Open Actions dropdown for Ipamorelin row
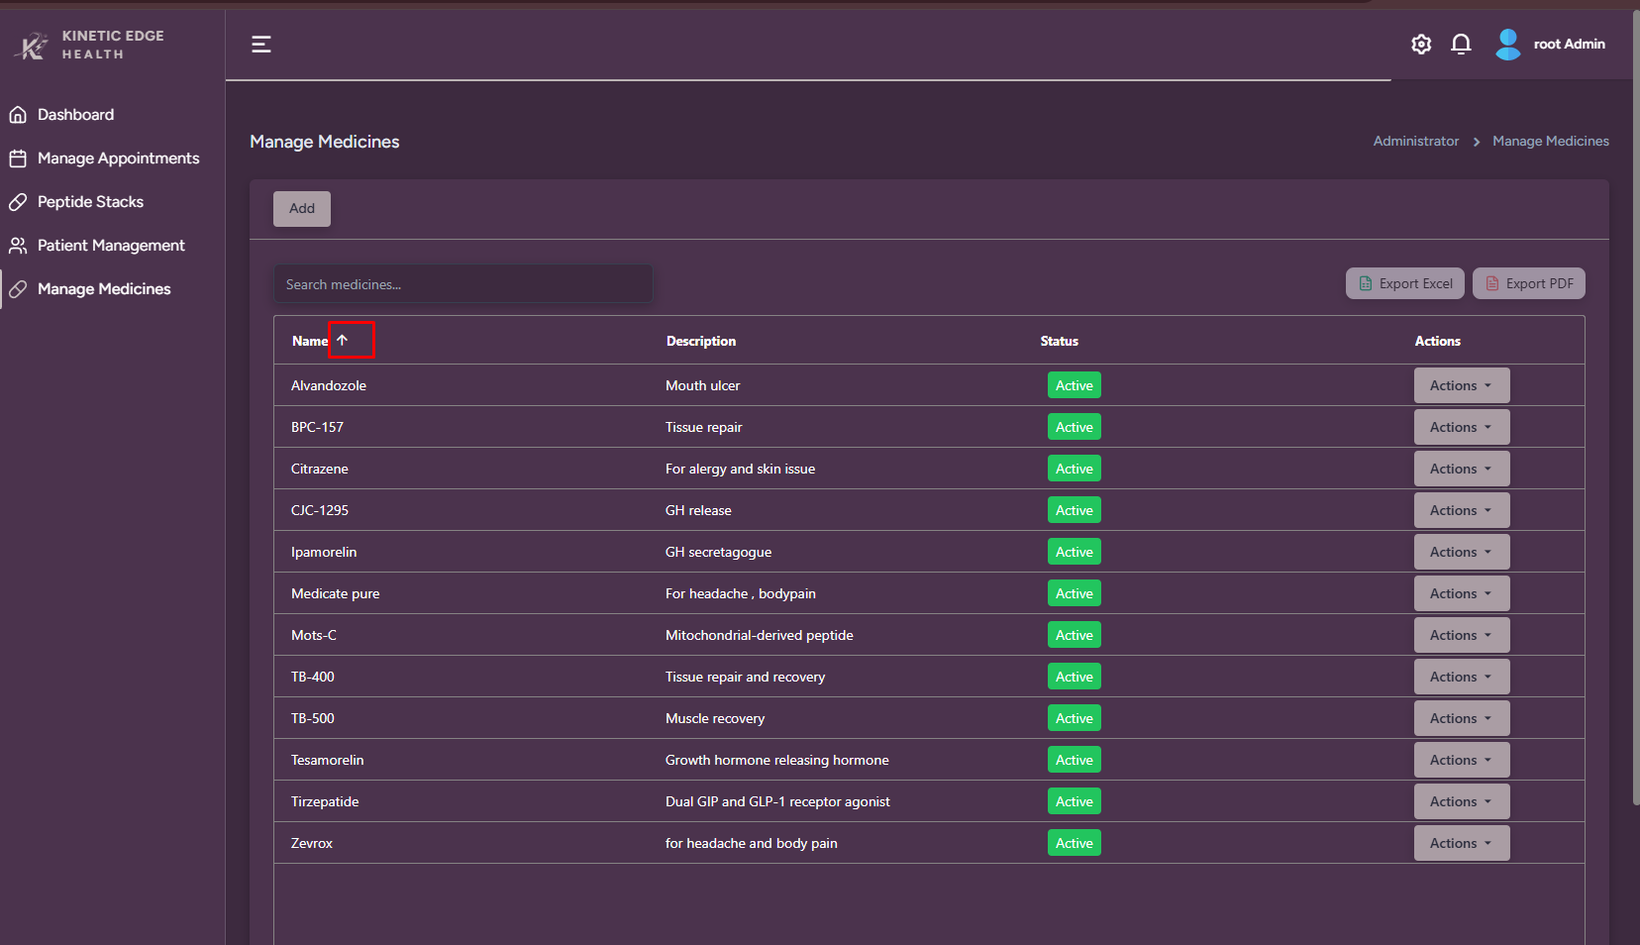The height and width of the screenshot is (945, 1640). tap(1461, 553)
